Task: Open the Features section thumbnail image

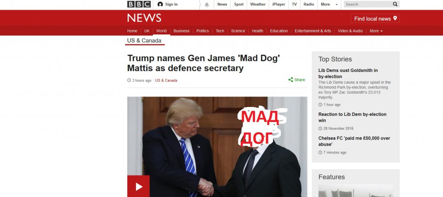Action: point(356,191)
